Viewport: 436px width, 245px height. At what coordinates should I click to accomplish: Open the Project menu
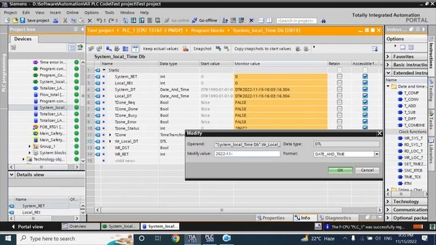tap(10, 12)
